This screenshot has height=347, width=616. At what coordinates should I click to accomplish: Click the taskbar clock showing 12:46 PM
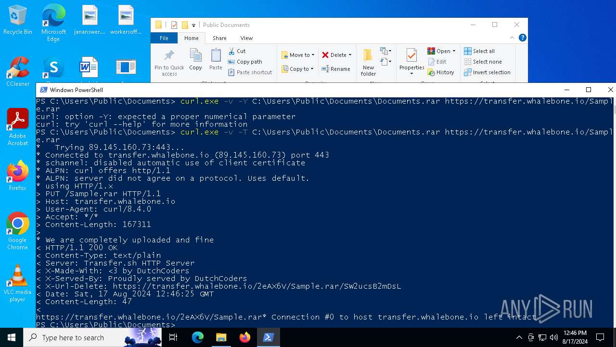click(575, 337)
